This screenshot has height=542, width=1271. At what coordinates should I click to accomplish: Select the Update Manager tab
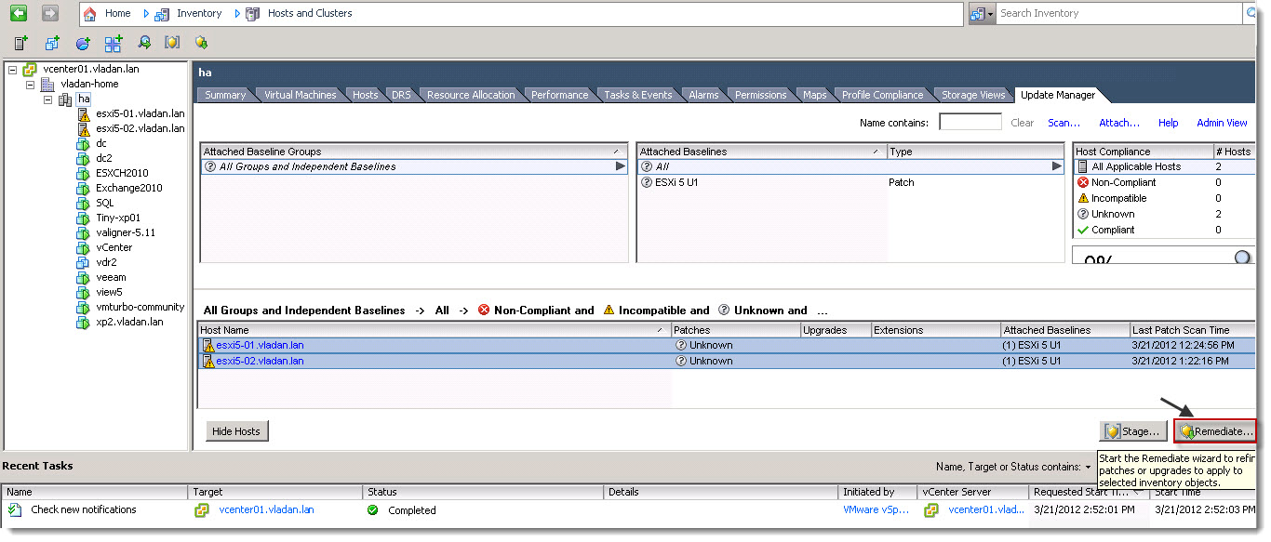click(x=1058, y=95)
